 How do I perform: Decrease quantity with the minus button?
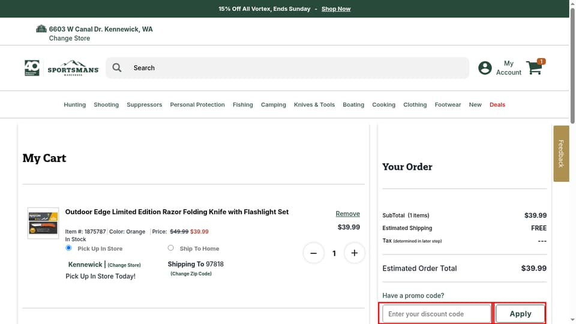coord(313,253)
